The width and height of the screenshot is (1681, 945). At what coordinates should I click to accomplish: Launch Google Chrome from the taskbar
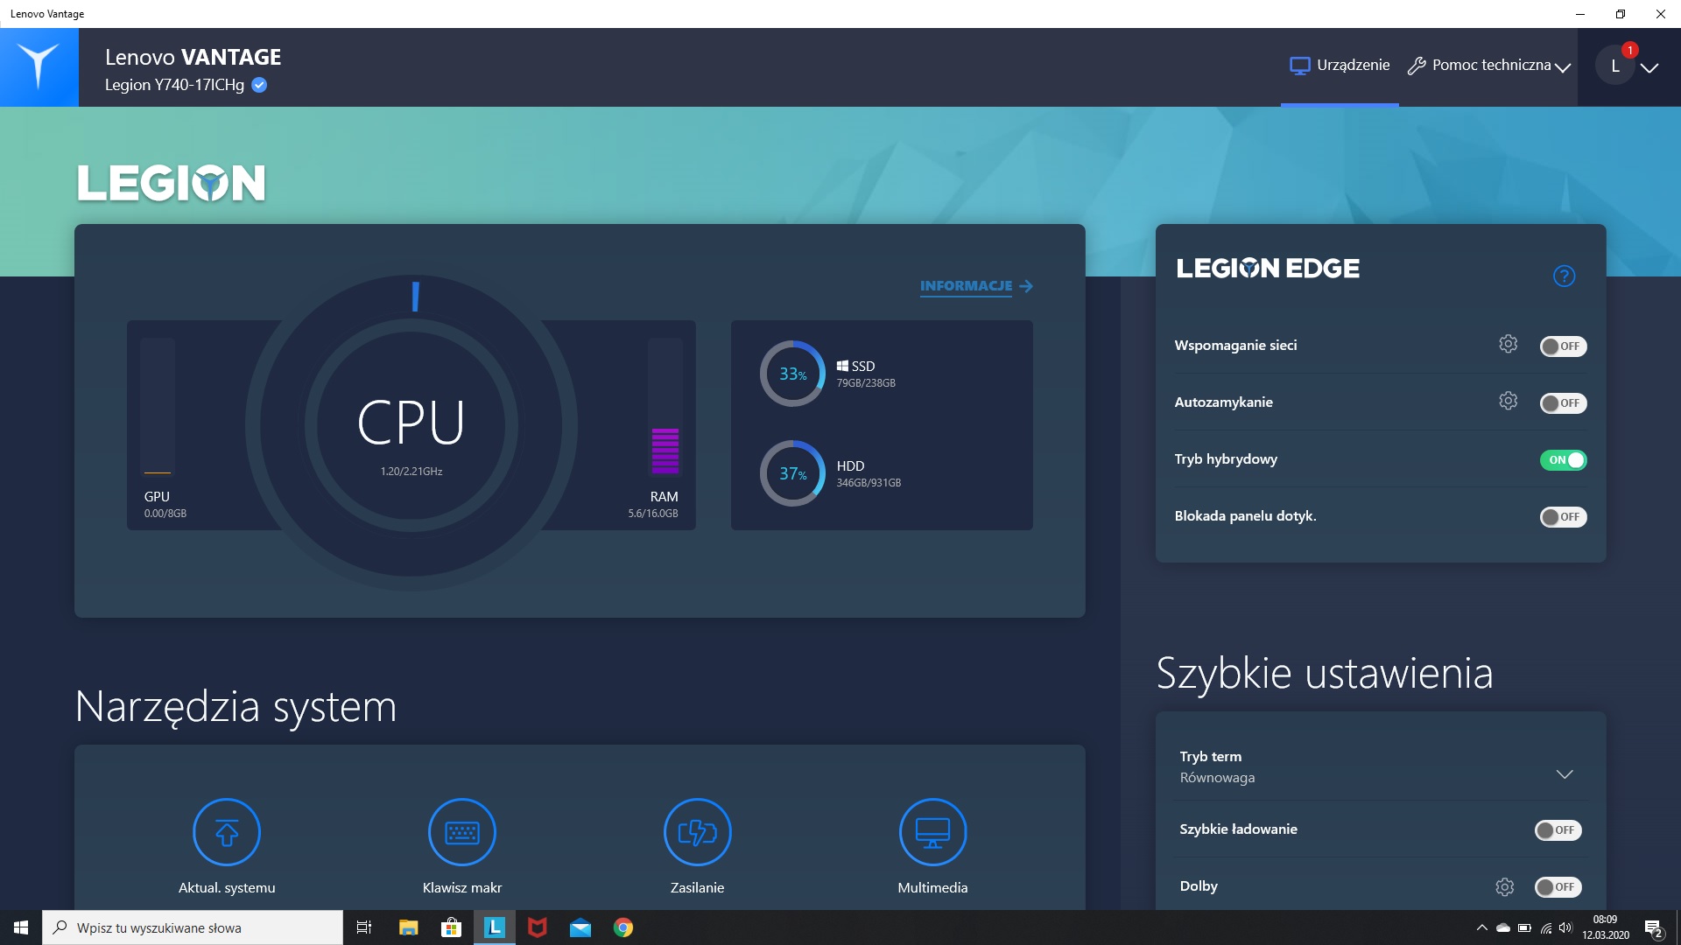[x=623, y=927]
